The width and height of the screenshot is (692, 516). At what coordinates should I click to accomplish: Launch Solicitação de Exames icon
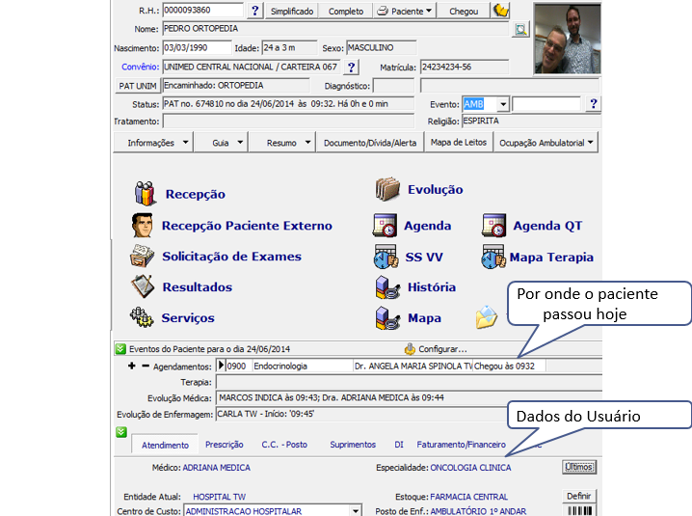[142, 256]
